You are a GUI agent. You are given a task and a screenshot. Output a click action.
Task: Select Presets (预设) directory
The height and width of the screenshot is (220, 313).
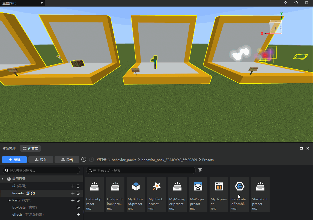click(23, 193)
